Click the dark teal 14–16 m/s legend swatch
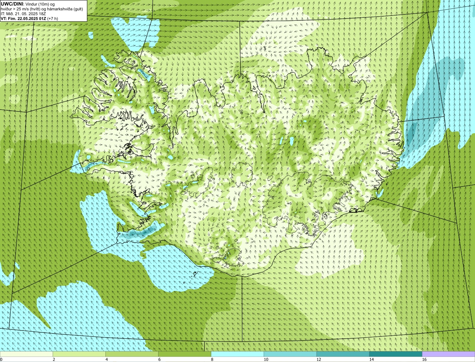Viewport: 475px width, 362px height. (x=396, y=354)
